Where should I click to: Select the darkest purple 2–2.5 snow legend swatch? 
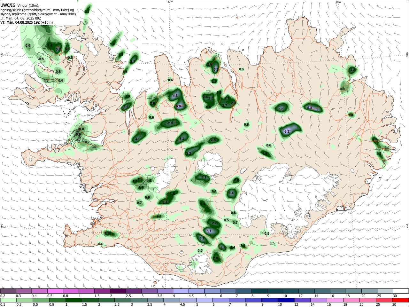point(118,291)
